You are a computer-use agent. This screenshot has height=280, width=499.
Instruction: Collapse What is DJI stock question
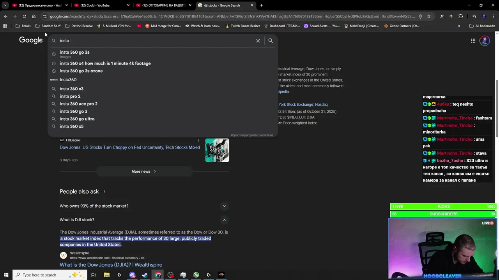coord(144,220)
